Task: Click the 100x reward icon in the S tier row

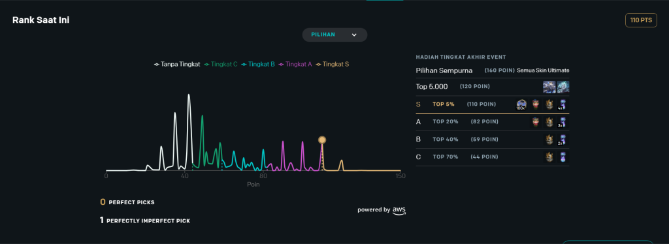Action: click(521, 104)
